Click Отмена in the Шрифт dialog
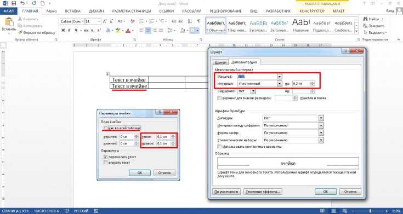The height and width of the screenshot is (214, 403). click(x=350, y=192)
